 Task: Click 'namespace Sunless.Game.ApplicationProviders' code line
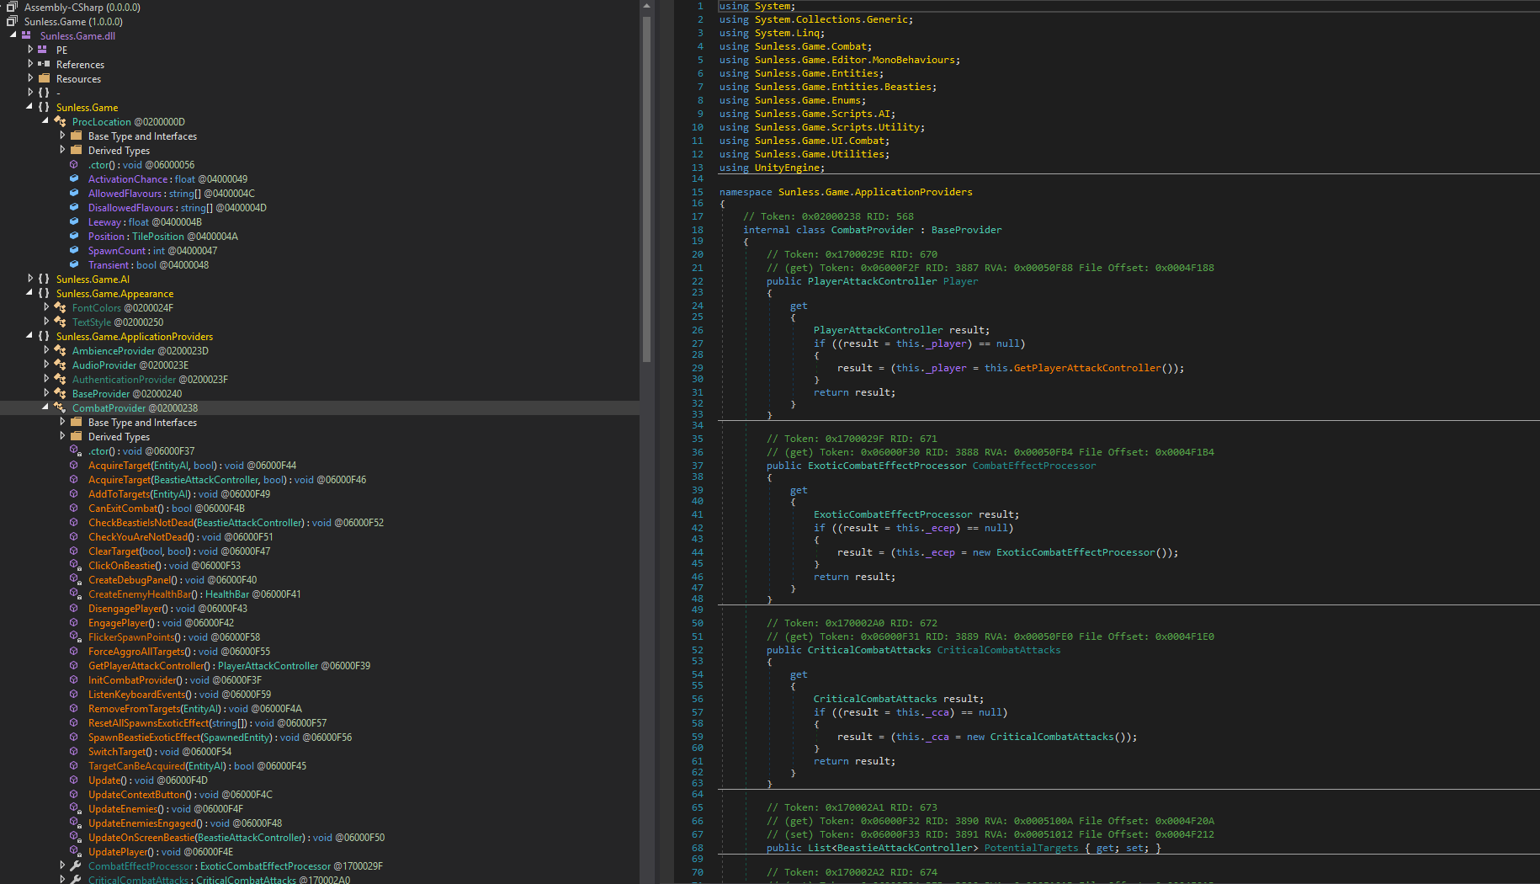point(846,192)
